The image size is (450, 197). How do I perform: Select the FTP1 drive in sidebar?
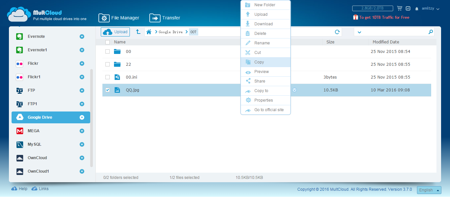[51, 104]
